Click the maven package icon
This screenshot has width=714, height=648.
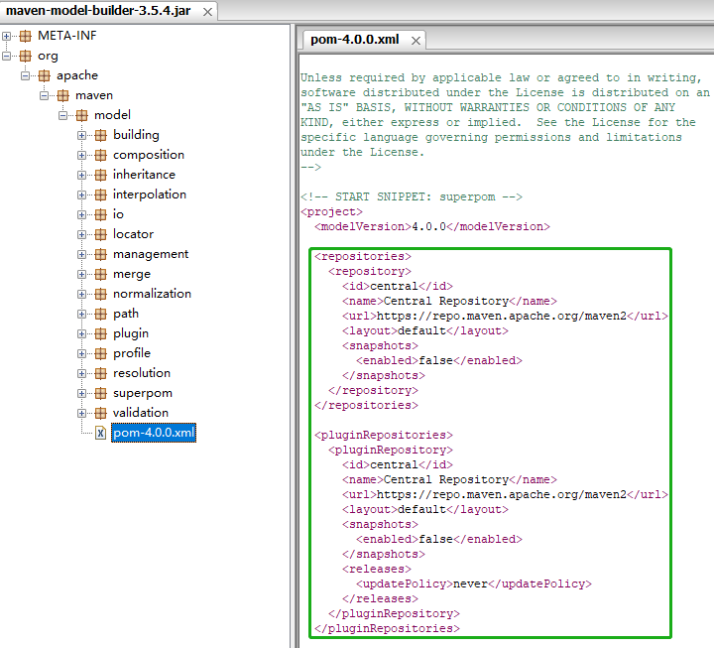click(63, 95)
